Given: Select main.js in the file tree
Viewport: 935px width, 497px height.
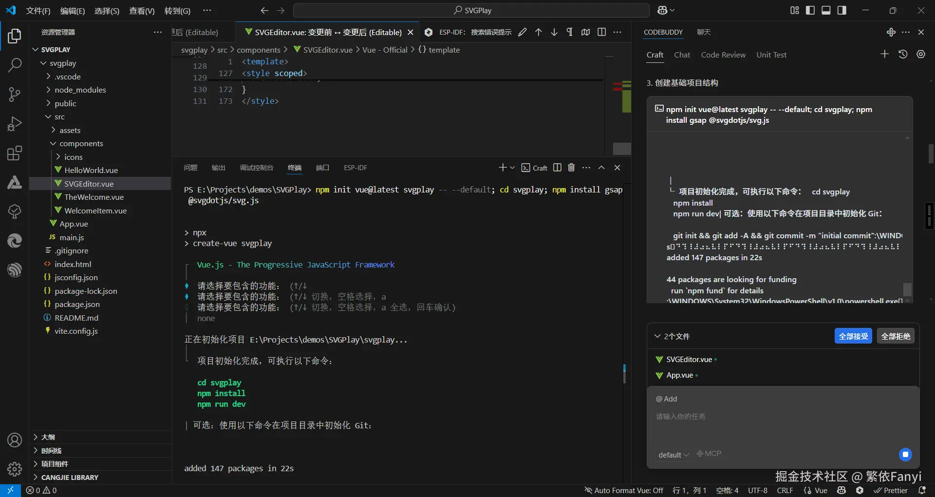Looking at the screenshot, I should pos(72,237).
